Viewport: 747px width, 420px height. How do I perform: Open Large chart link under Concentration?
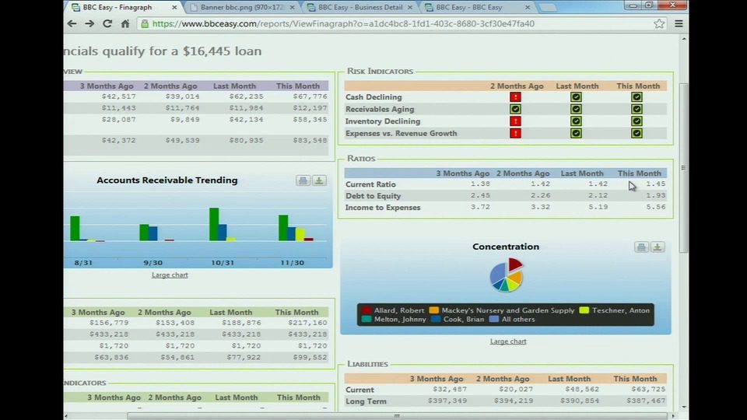click(508, 341)
